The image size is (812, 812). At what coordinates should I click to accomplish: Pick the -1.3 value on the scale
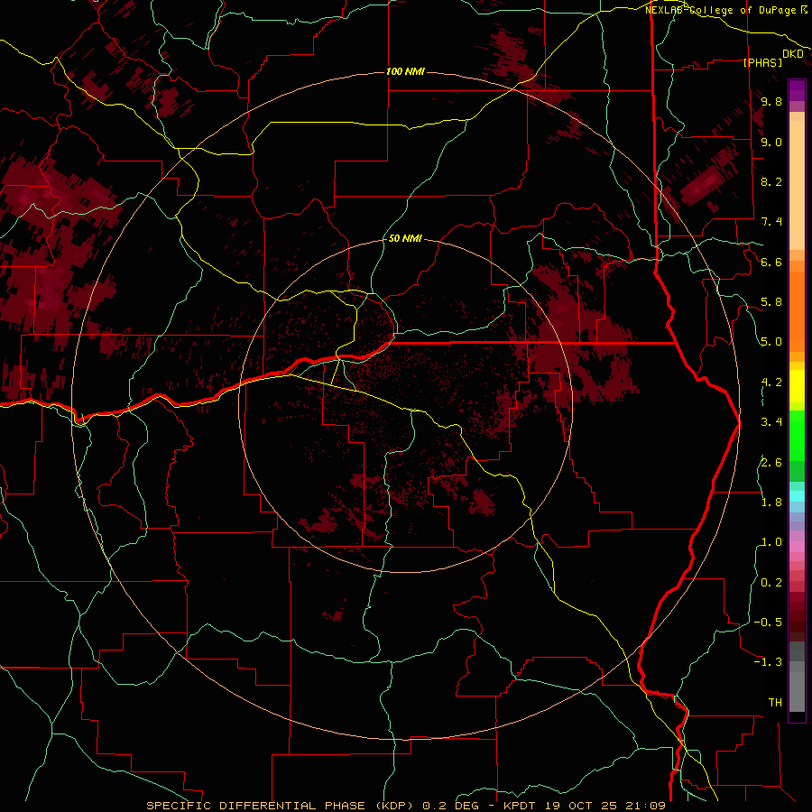coord(768,662)
